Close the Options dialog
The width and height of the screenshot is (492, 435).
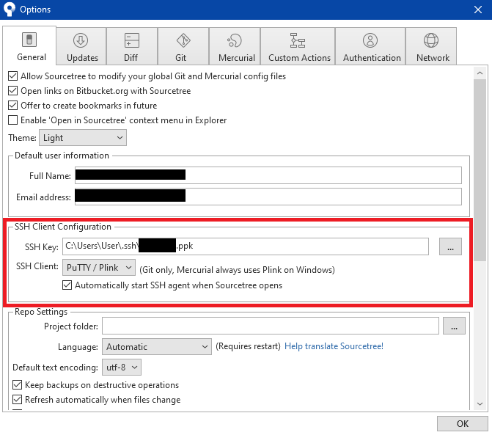point(478,10)
